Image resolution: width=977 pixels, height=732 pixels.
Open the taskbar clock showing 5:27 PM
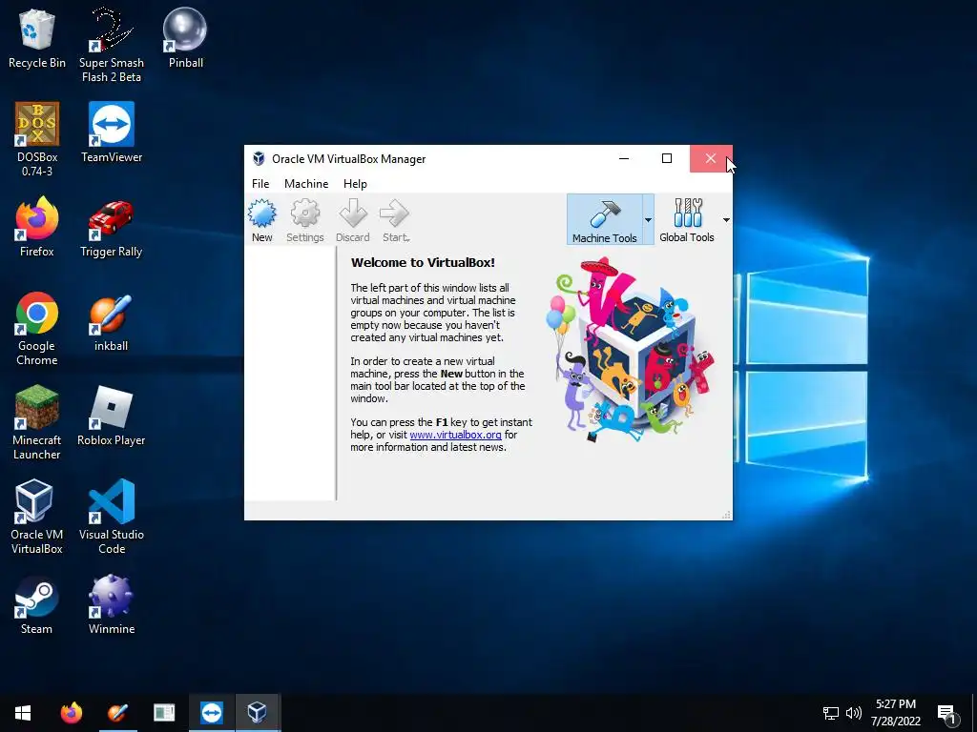895,713
